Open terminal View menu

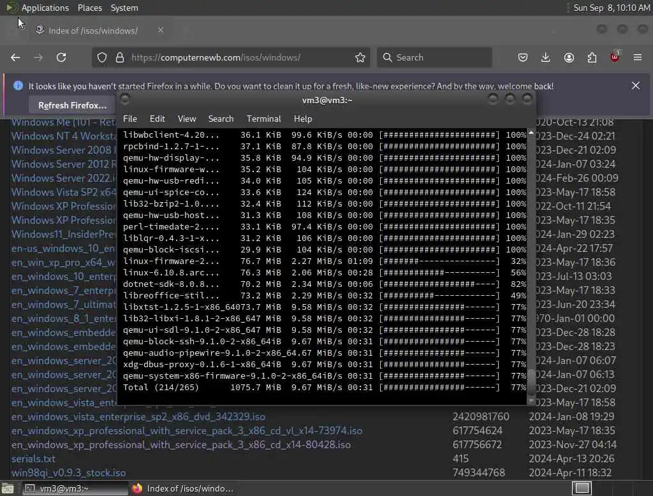click(x=187, y=119)
